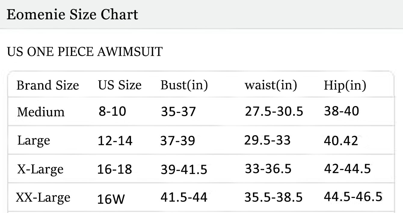Select the US ONE PIECE AWIMSUIT title
Screen dimensions: 403x213
(85, 52)
